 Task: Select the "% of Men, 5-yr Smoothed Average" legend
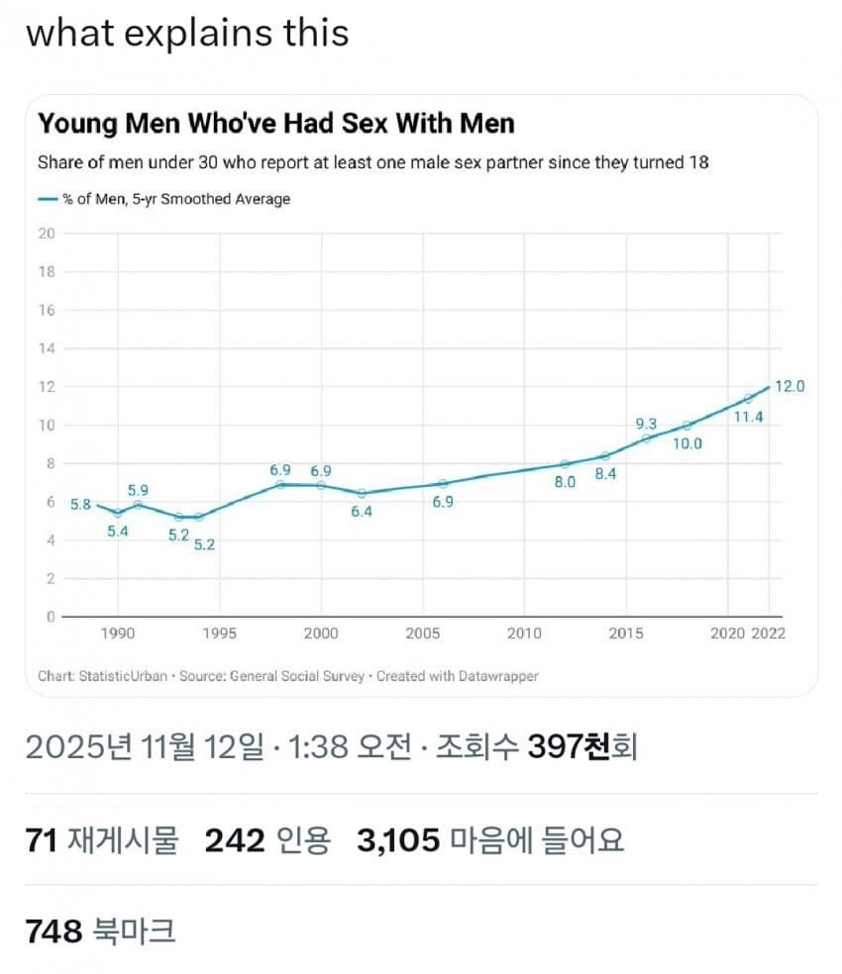pyautogui.click(x=163, y=199)
